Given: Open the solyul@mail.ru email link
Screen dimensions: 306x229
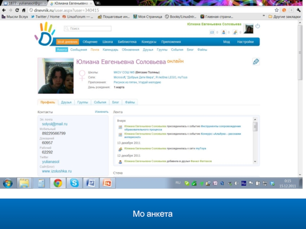Looking at the screenshot, I should [55, 124].
